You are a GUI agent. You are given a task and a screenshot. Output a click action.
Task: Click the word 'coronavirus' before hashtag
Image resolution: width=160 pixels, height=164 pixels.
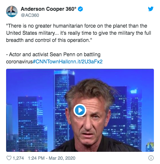point(19,62)
